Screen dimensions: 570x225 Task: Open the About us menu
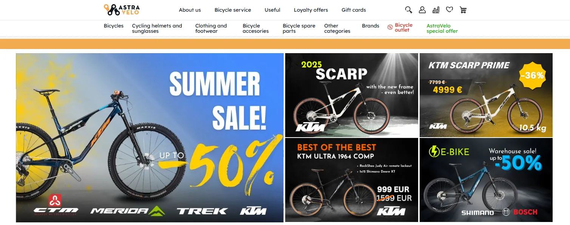point(190,10)
